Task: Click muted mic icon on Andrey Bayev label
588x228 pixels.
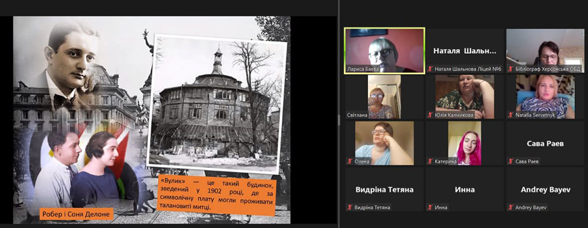Action: [511, 207]
